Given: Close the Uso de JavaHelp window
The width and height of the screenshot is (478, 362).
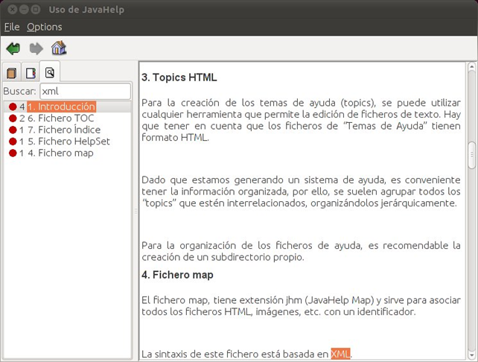Looking at the screenshot, I should pyautogui.click(x=12, y=10).
